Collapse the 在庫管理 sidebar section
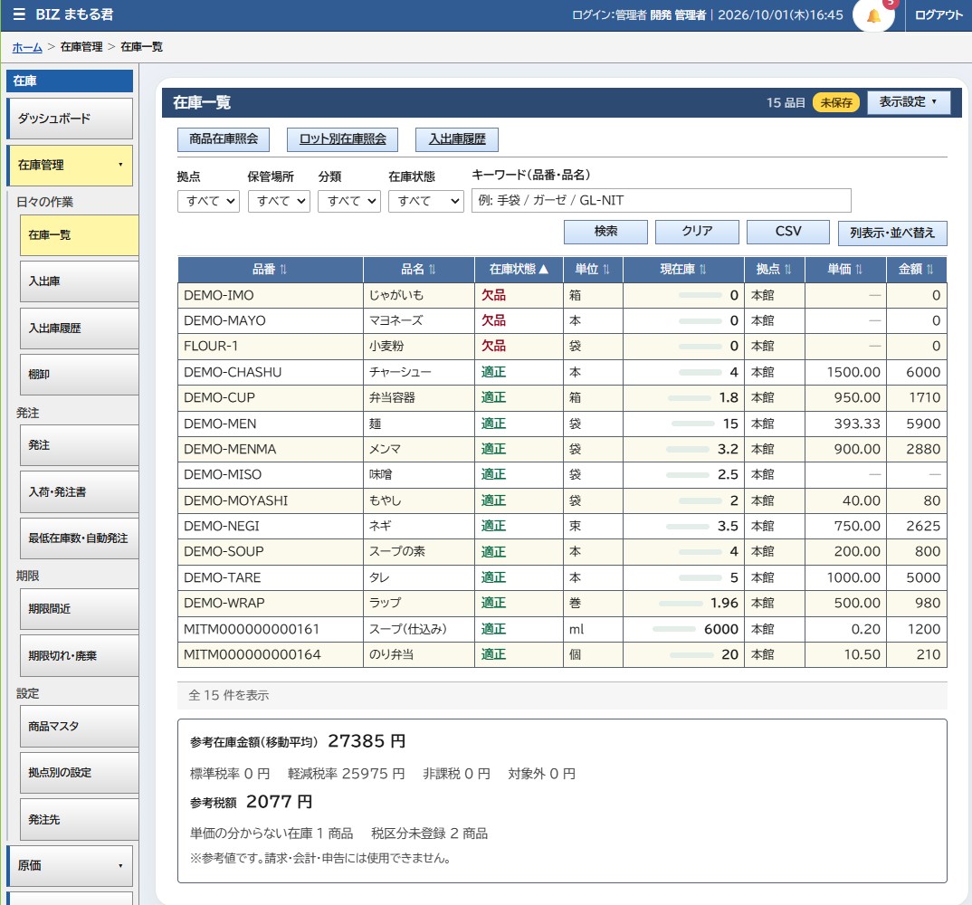The height and width of the screenshot is (905, 972). pos(70,166)
